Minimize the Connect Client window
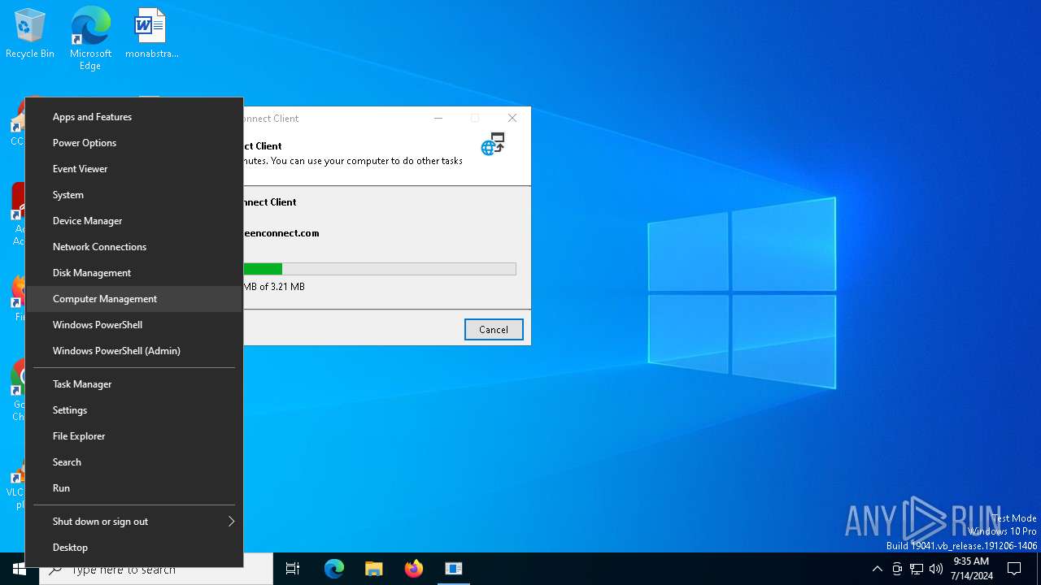The height and width of the screenshot is (585, 1041). coord(438,119)
